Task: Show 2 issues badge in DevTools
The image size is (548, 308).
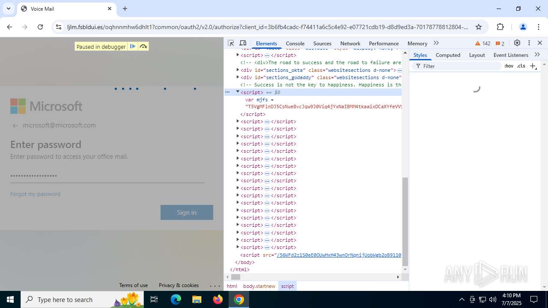Action: coord(500,44)
